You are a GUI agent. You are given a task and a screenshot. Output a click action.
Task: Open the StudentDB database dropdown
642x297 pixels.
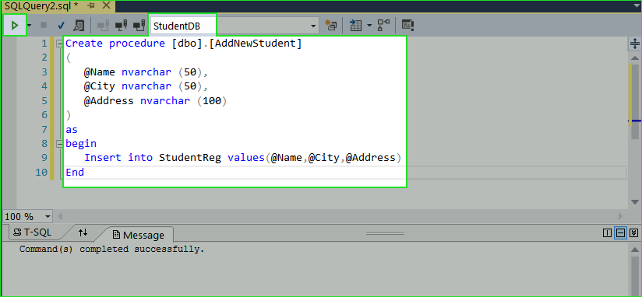tap(314, 26)
